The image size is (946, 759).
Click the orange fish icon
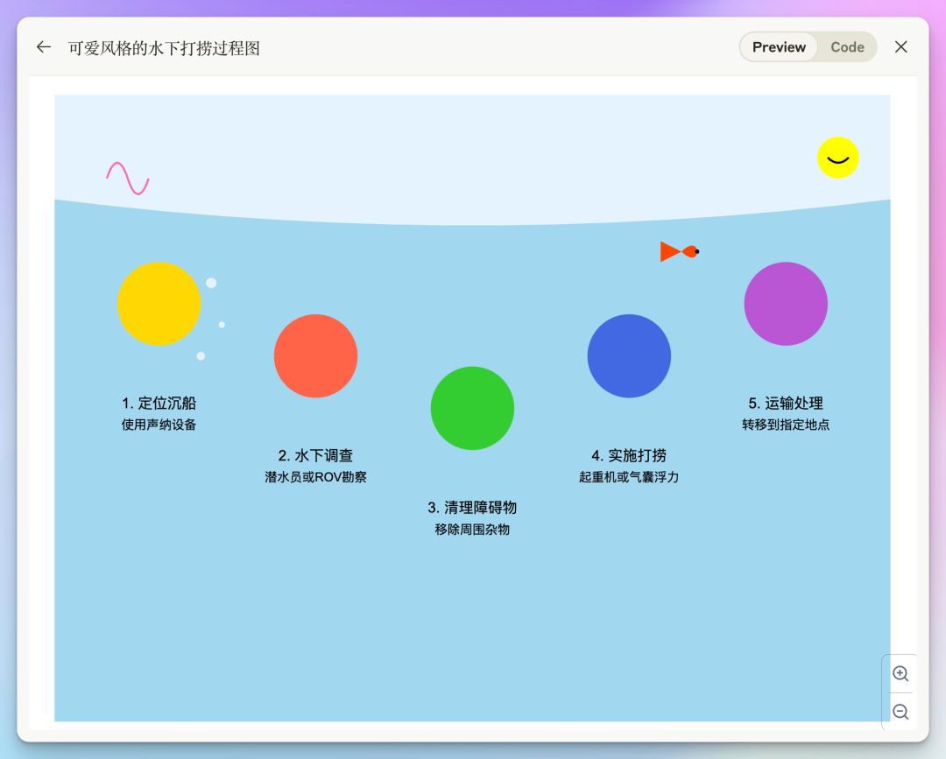coord(679,252)
